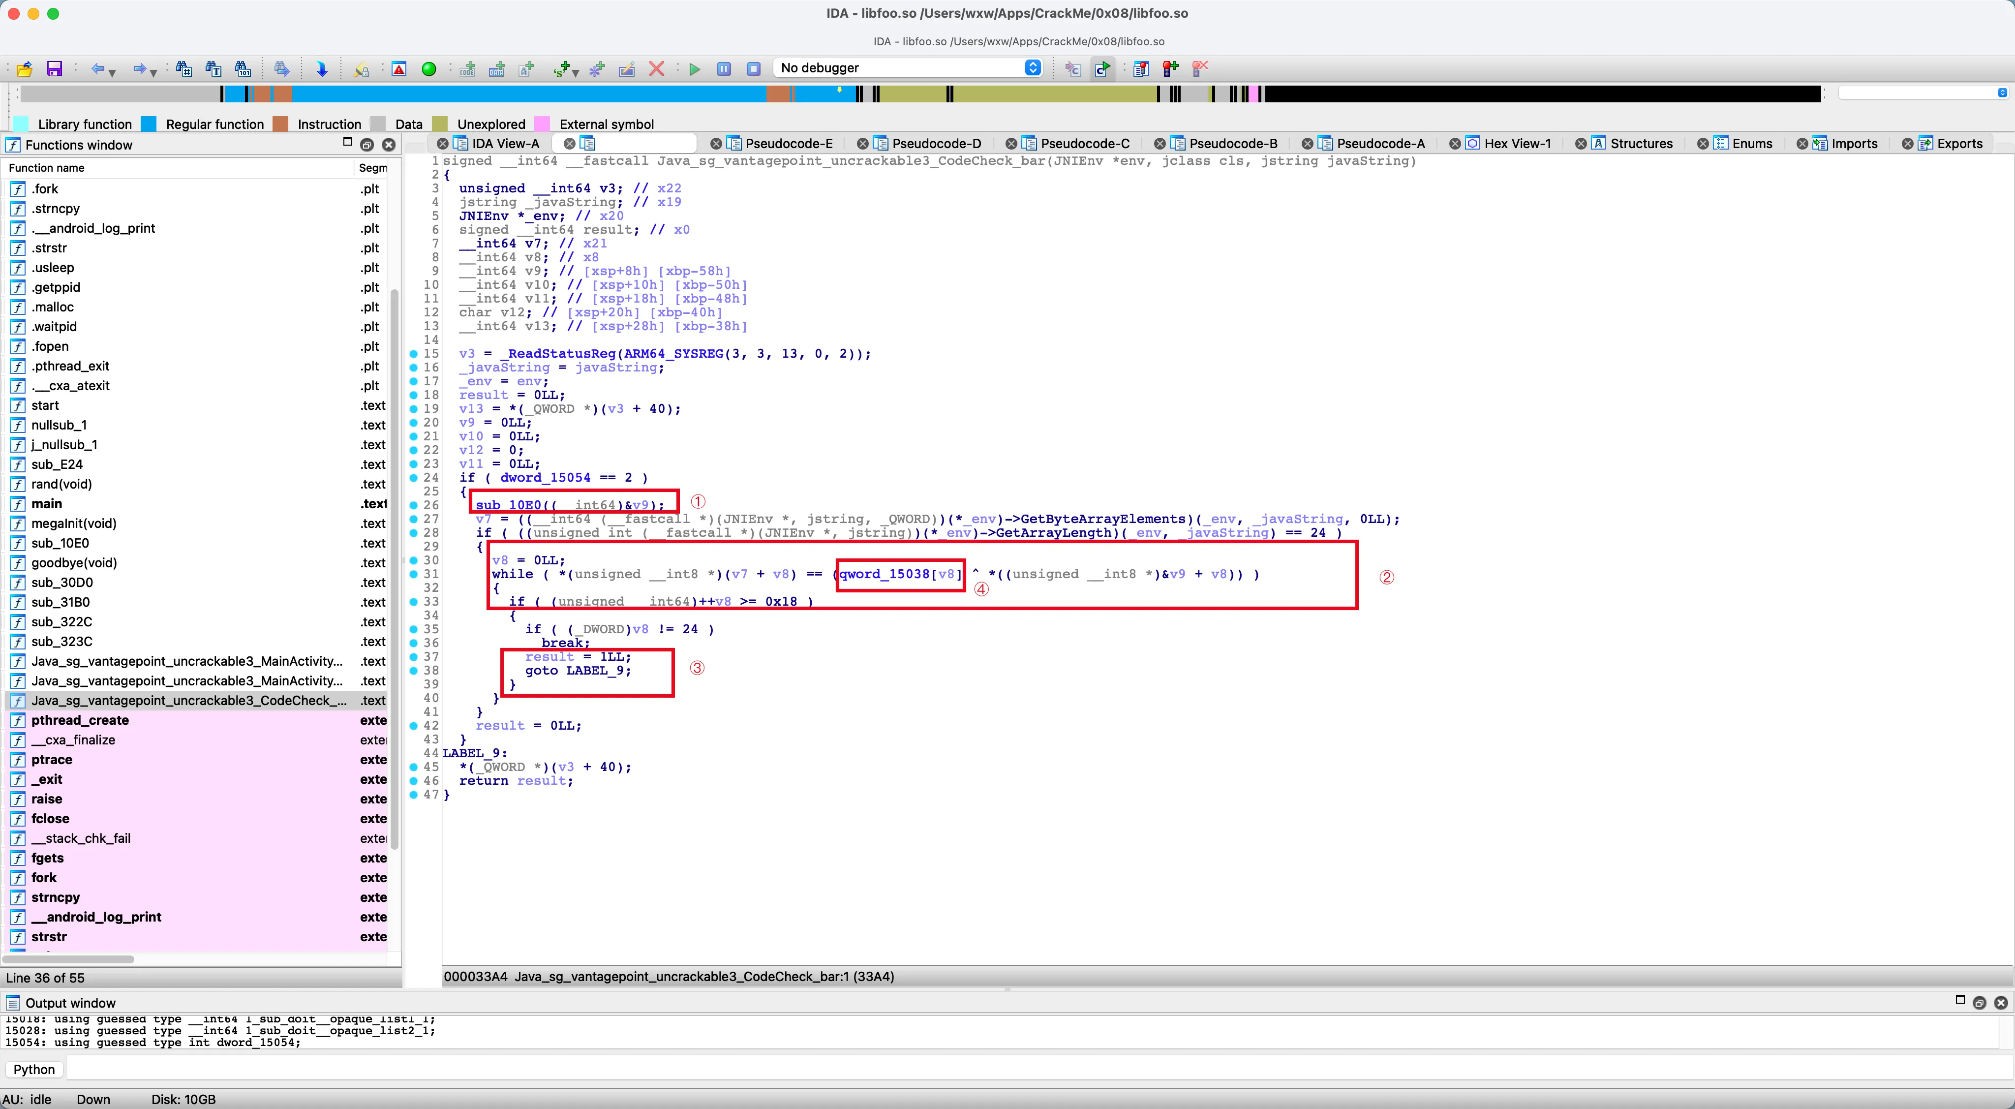Click the green circle toolbar icon
Viewport: 2015px width, 1109px height.
[428, 69]
